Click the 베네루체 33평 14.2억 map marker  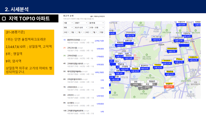[x=170, y=73]
